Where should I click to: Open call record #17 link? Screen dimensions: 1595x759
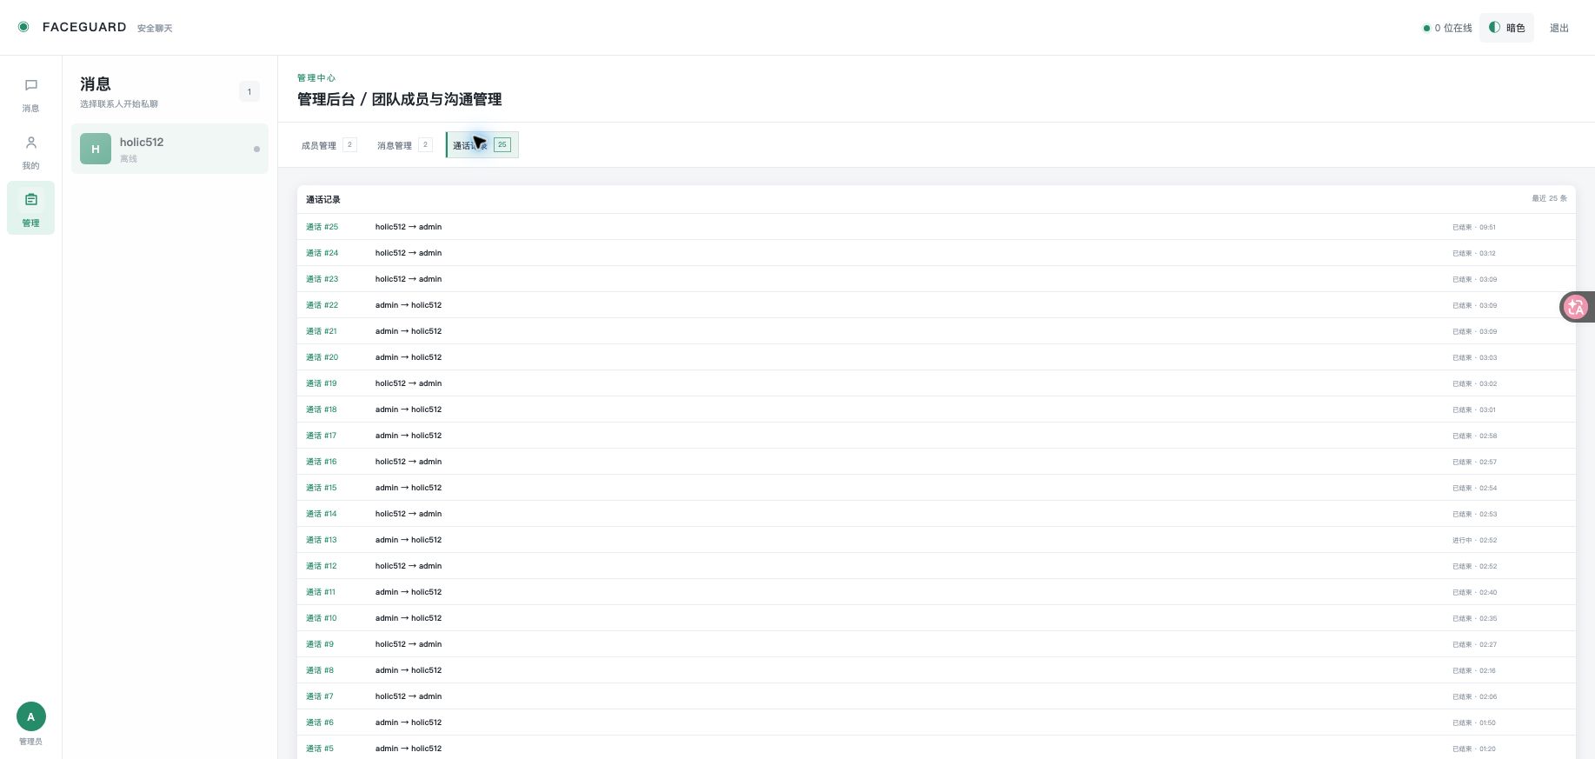click(321, 436)
